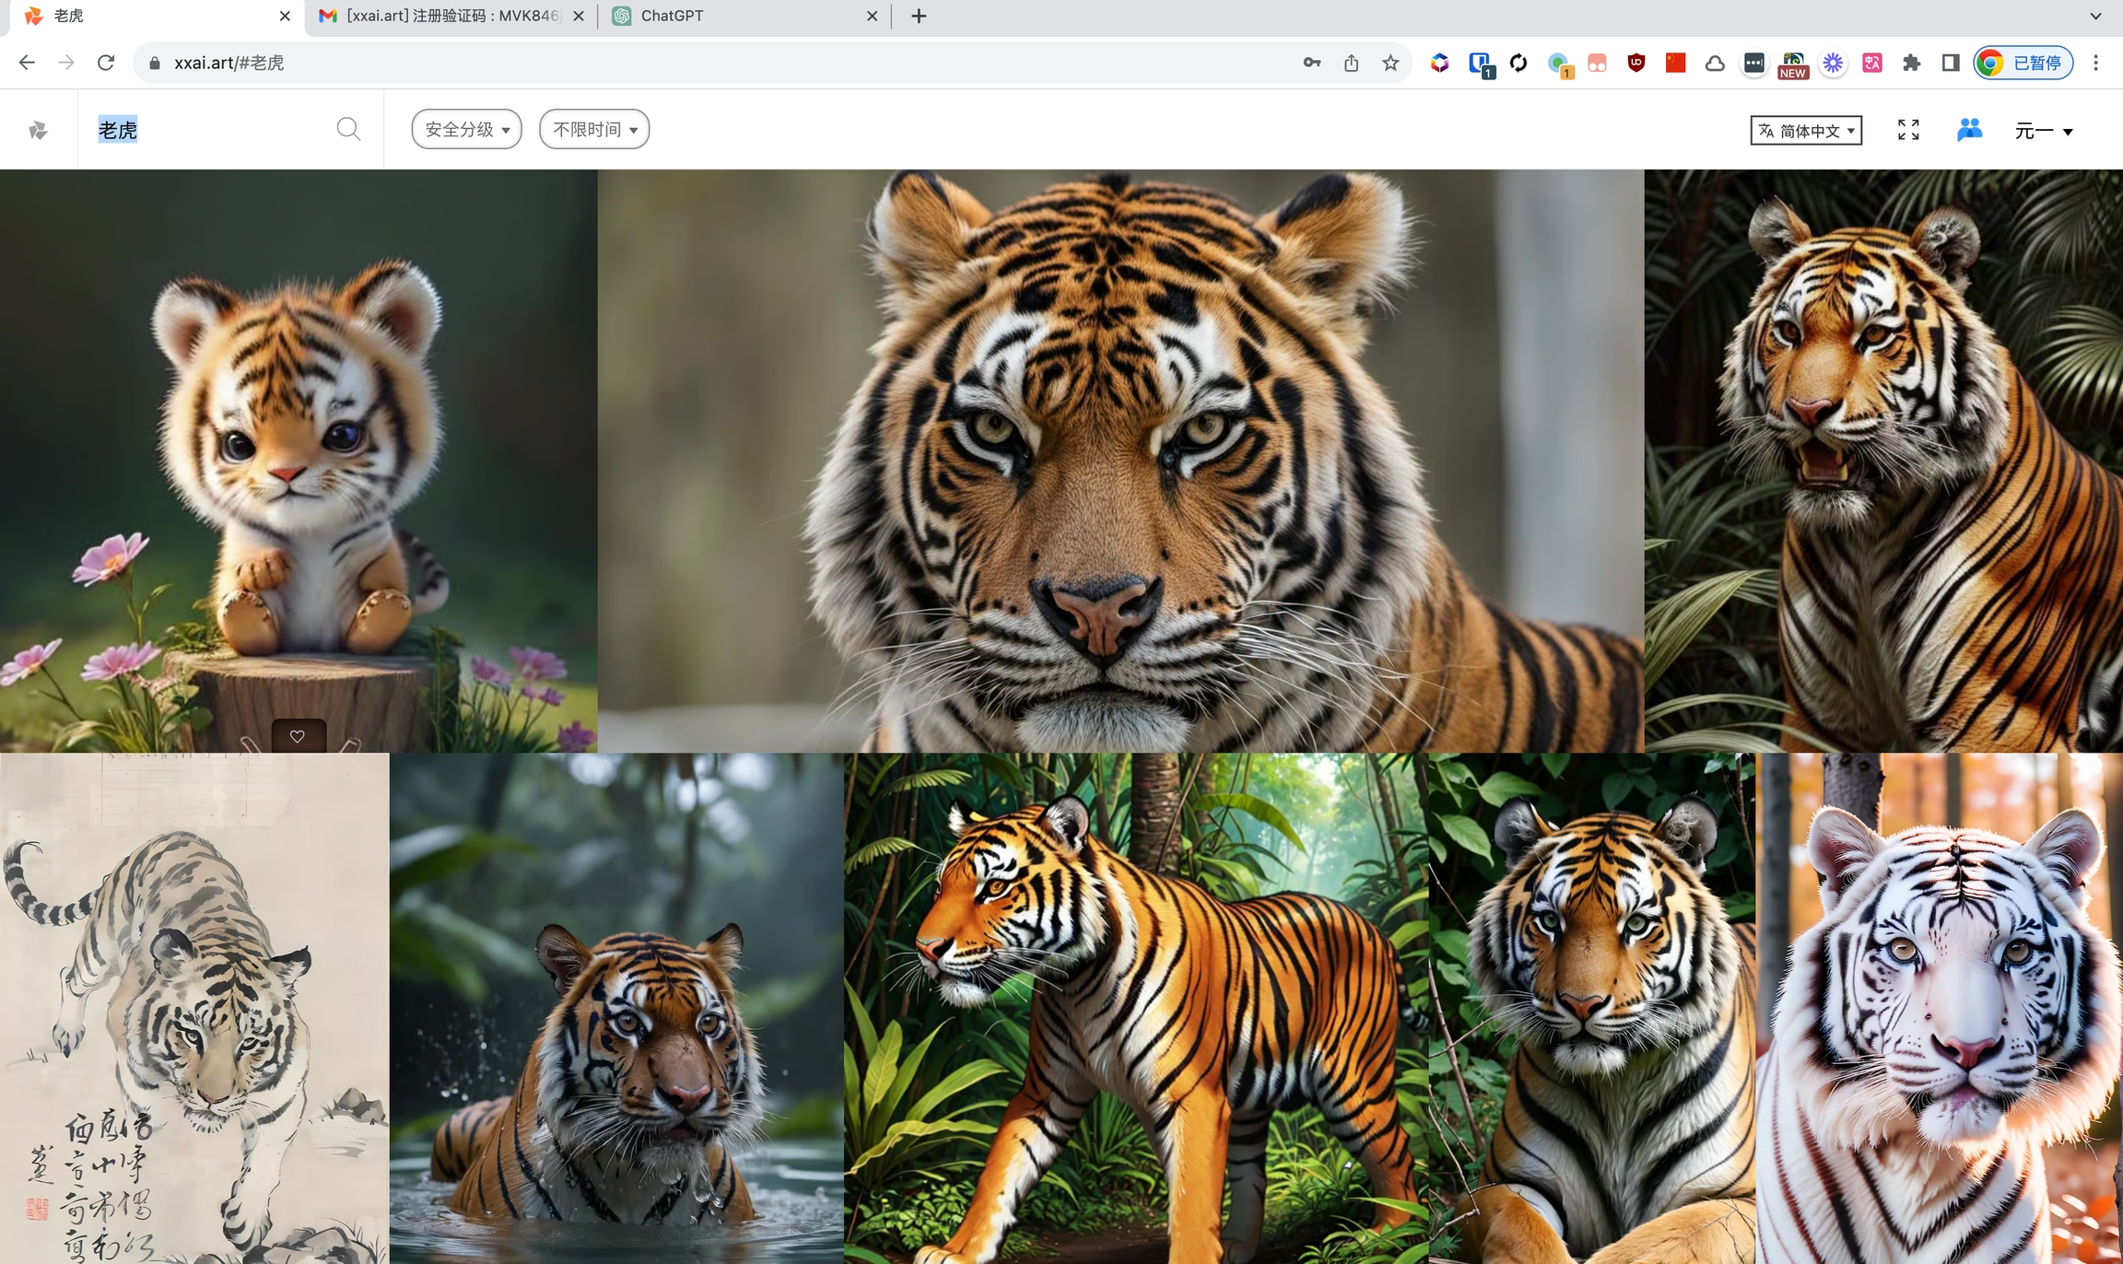Expand the 安全分级 dropdown
2123x1264 pixels.
[x=466, y=129]
